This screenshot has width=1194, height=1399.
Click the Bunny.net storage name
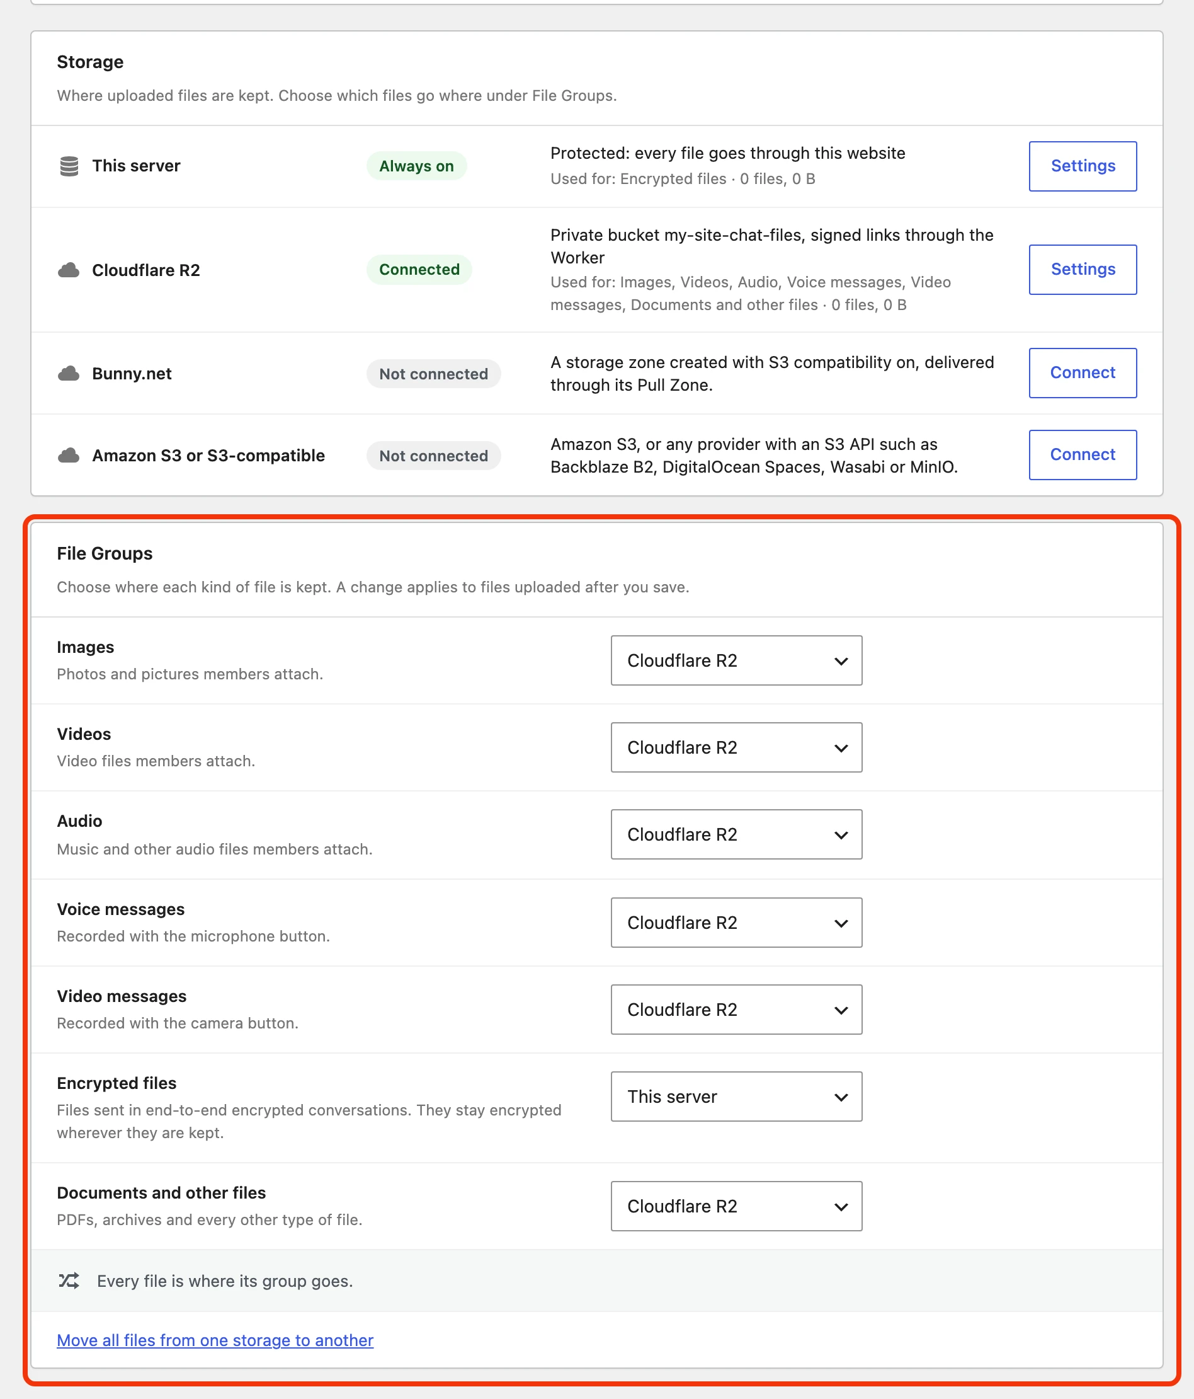point(132,373)
